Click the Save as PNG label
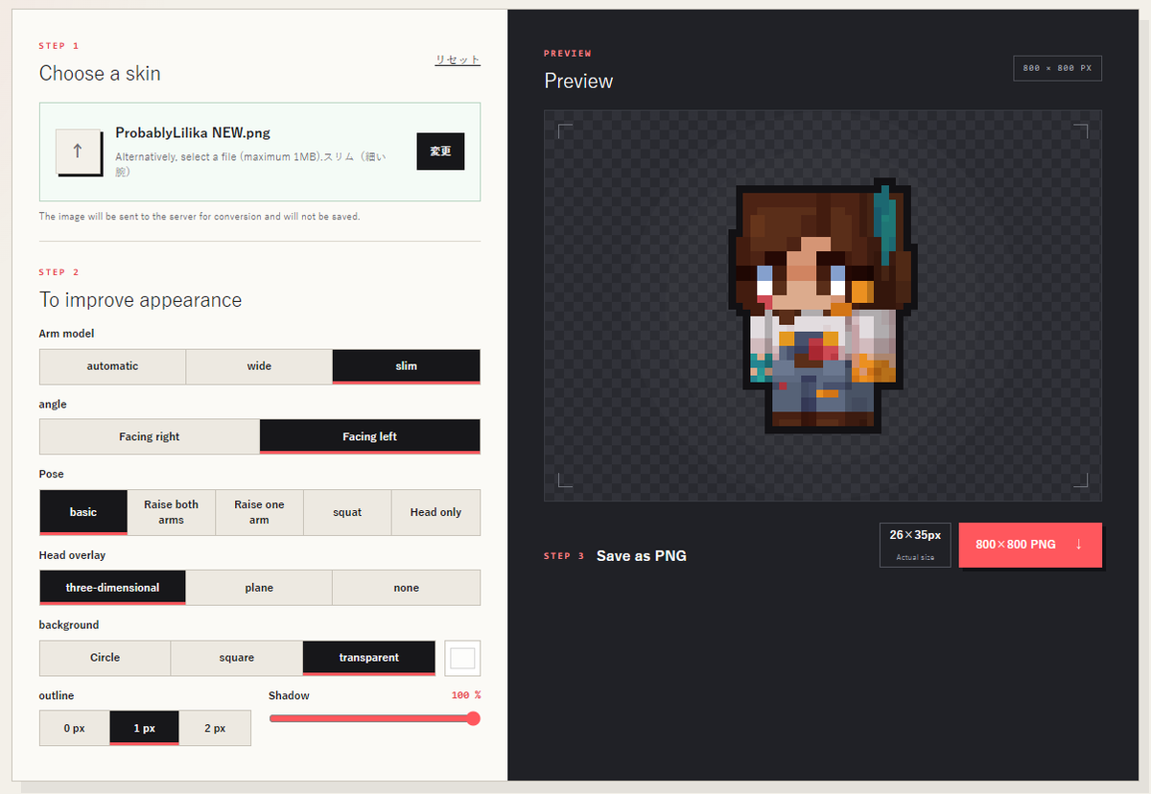Viewport: 1151px width, 794px height. [x=642, y=556]
